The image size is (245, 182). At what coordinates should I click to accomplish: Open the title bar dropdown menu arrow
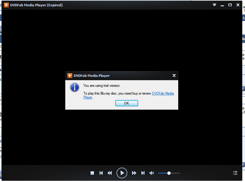point(215,5)
